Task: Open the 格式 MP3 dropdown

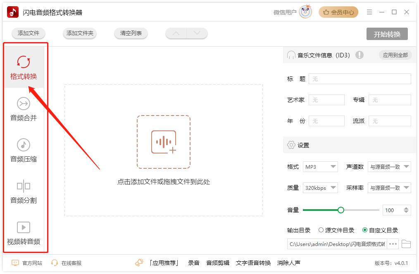Action: click(320, 167)
